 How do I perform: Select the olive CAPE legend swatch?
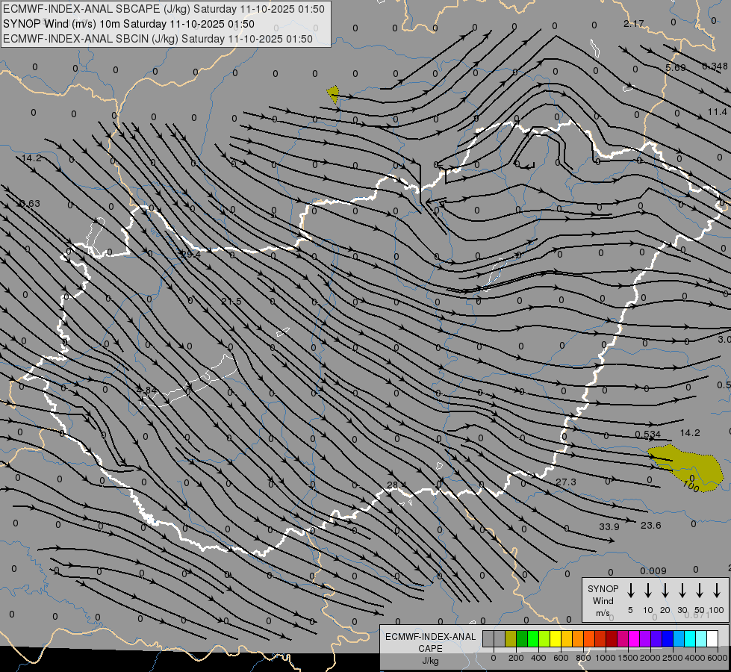point(511,638)
